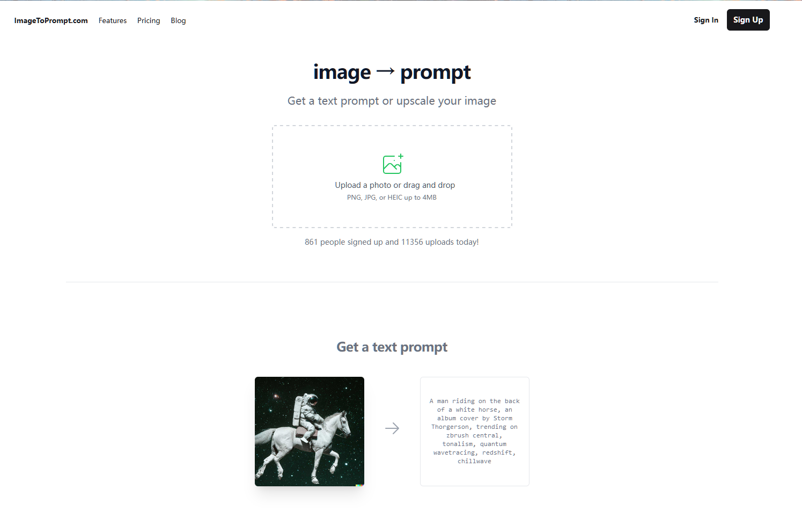Open the Blog link in navigation
The width and height of the screenshot is (802, 526).
(x=178, y=20)
